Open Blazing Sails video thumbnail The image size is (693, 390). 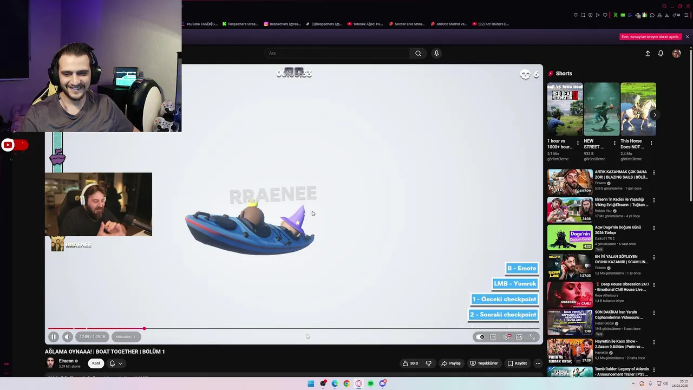(570, 182)
